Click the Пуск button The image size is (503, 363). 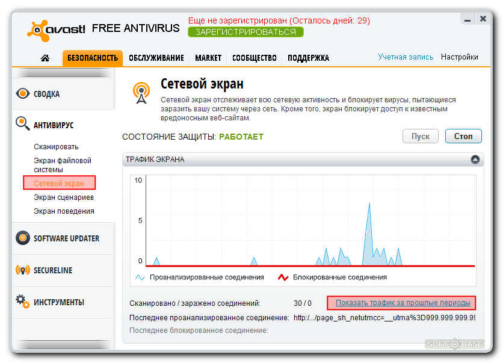(420, 136)
